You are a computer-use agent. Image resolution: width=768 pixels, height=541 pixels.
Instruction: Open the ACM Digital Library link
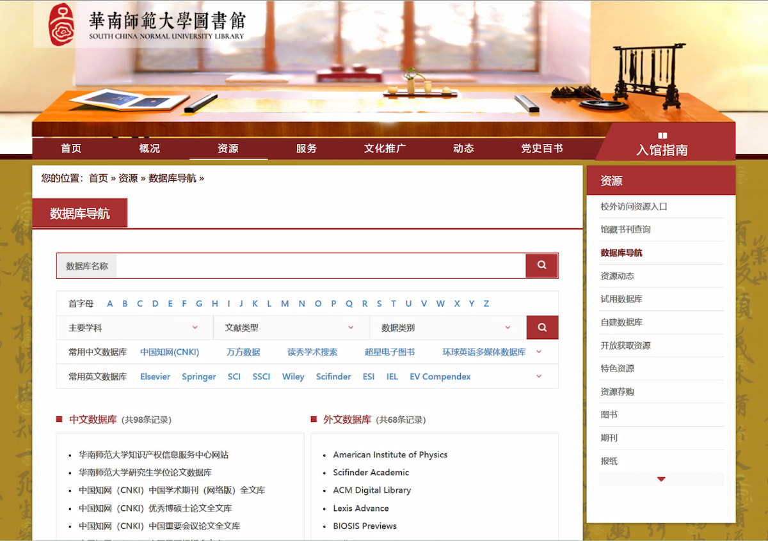[x=372, y=490]
